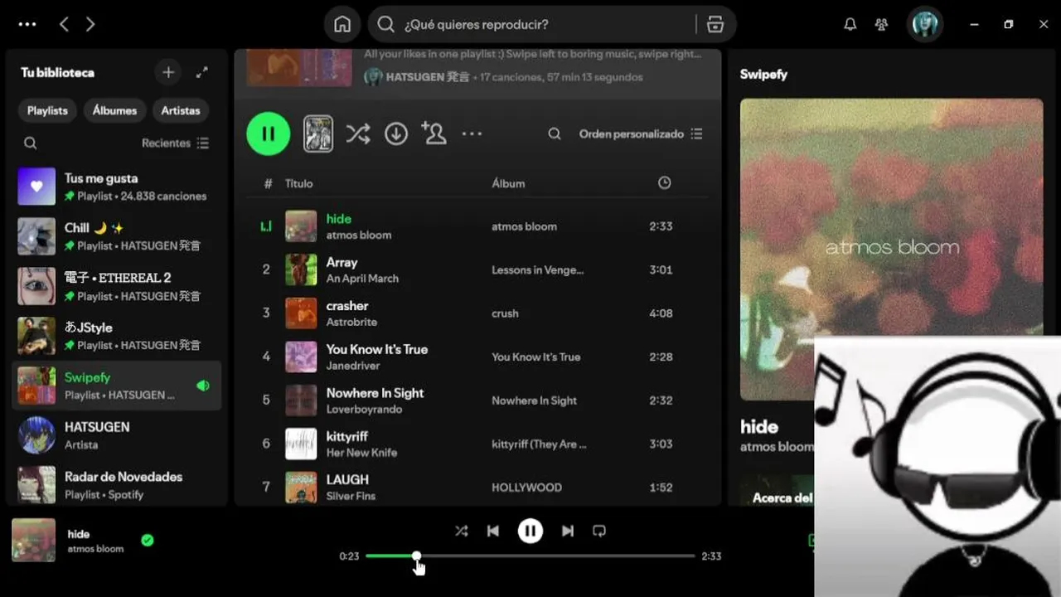
Task: Sort by the Álbum column header
Action: (x=508, y=183)
